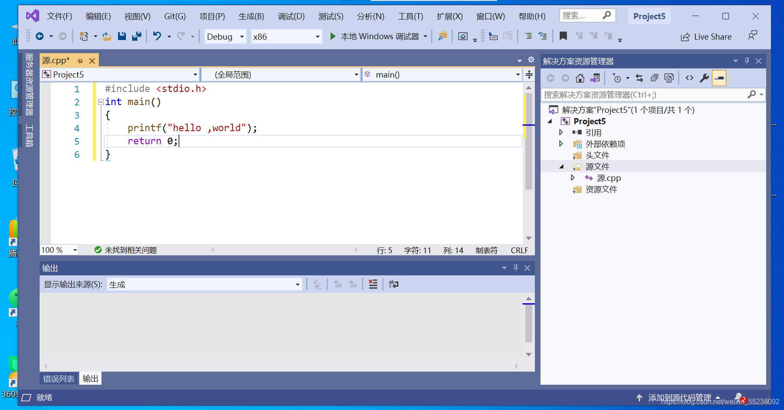Select 资源文件 folder in Solution Explorer
Screen dimensions: 784x410
tap(601, 189)
